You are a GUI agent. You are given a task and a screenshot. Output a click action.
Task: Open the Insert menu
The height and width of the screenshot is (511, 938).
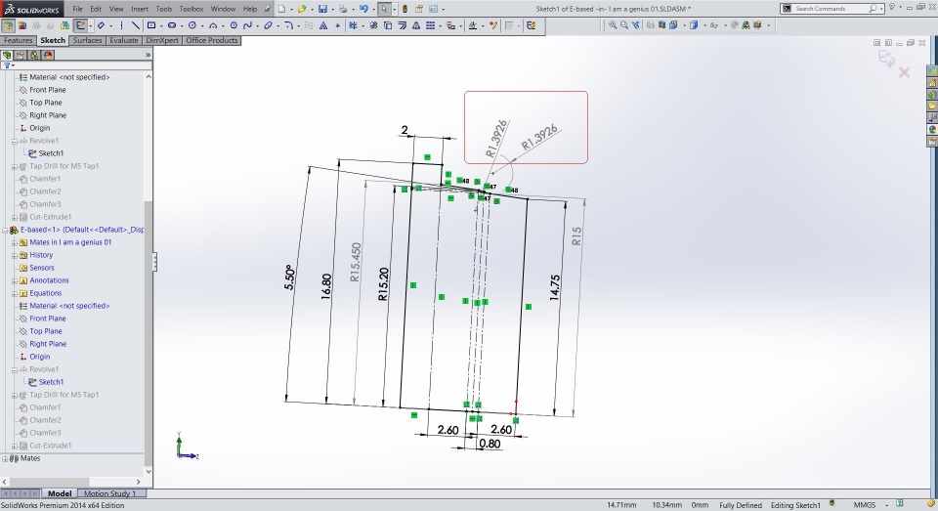pyautogui.click(x=140, y=9)
